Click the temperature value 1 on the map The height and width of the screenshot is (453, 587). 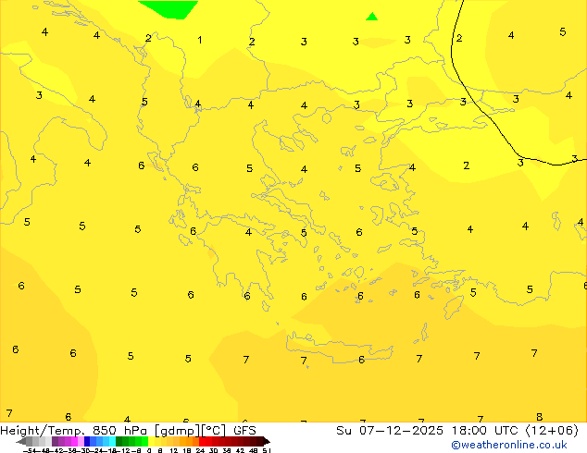(200, 40)
